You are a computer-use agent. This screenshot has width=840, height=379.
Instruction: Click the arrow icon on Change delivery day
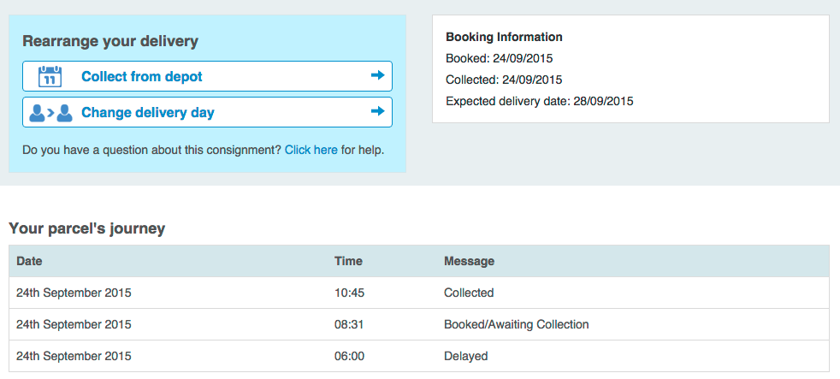coord(377,111)
